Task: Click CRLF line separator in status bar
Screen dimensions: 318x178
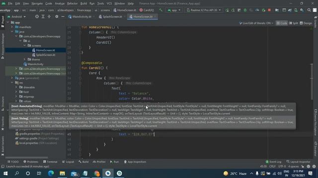Action: pos(272,167)
